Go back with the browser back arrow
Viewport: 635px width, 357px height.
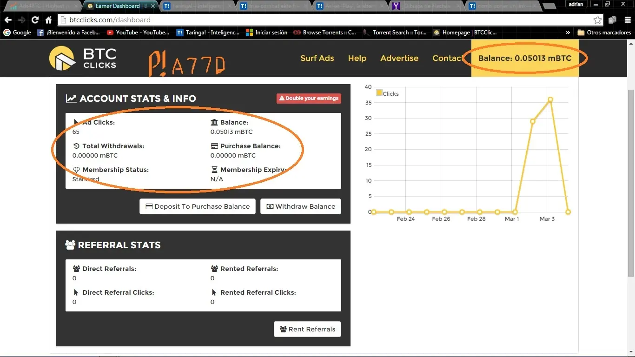click(8, 20)
